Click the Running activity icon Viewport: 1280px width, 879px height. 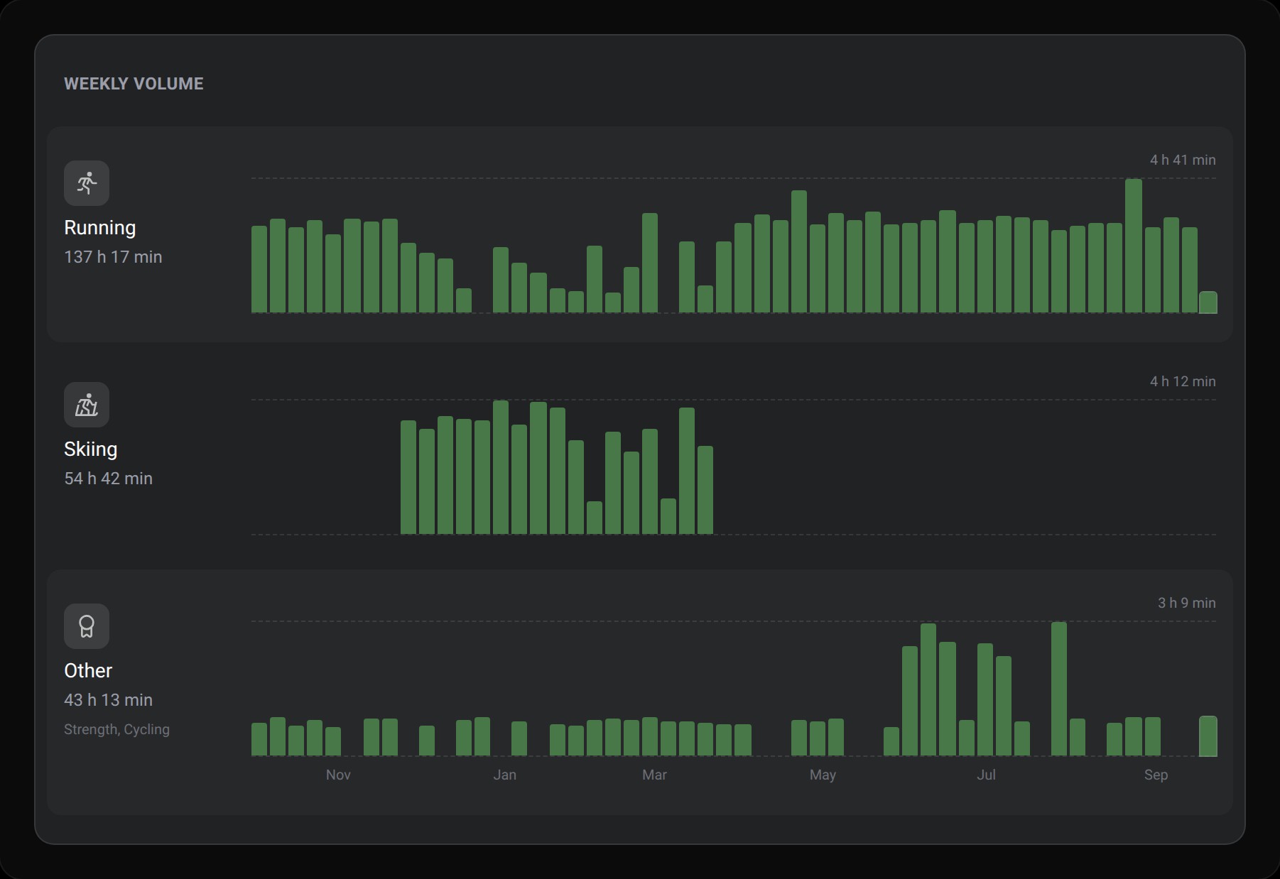point(87,183)
